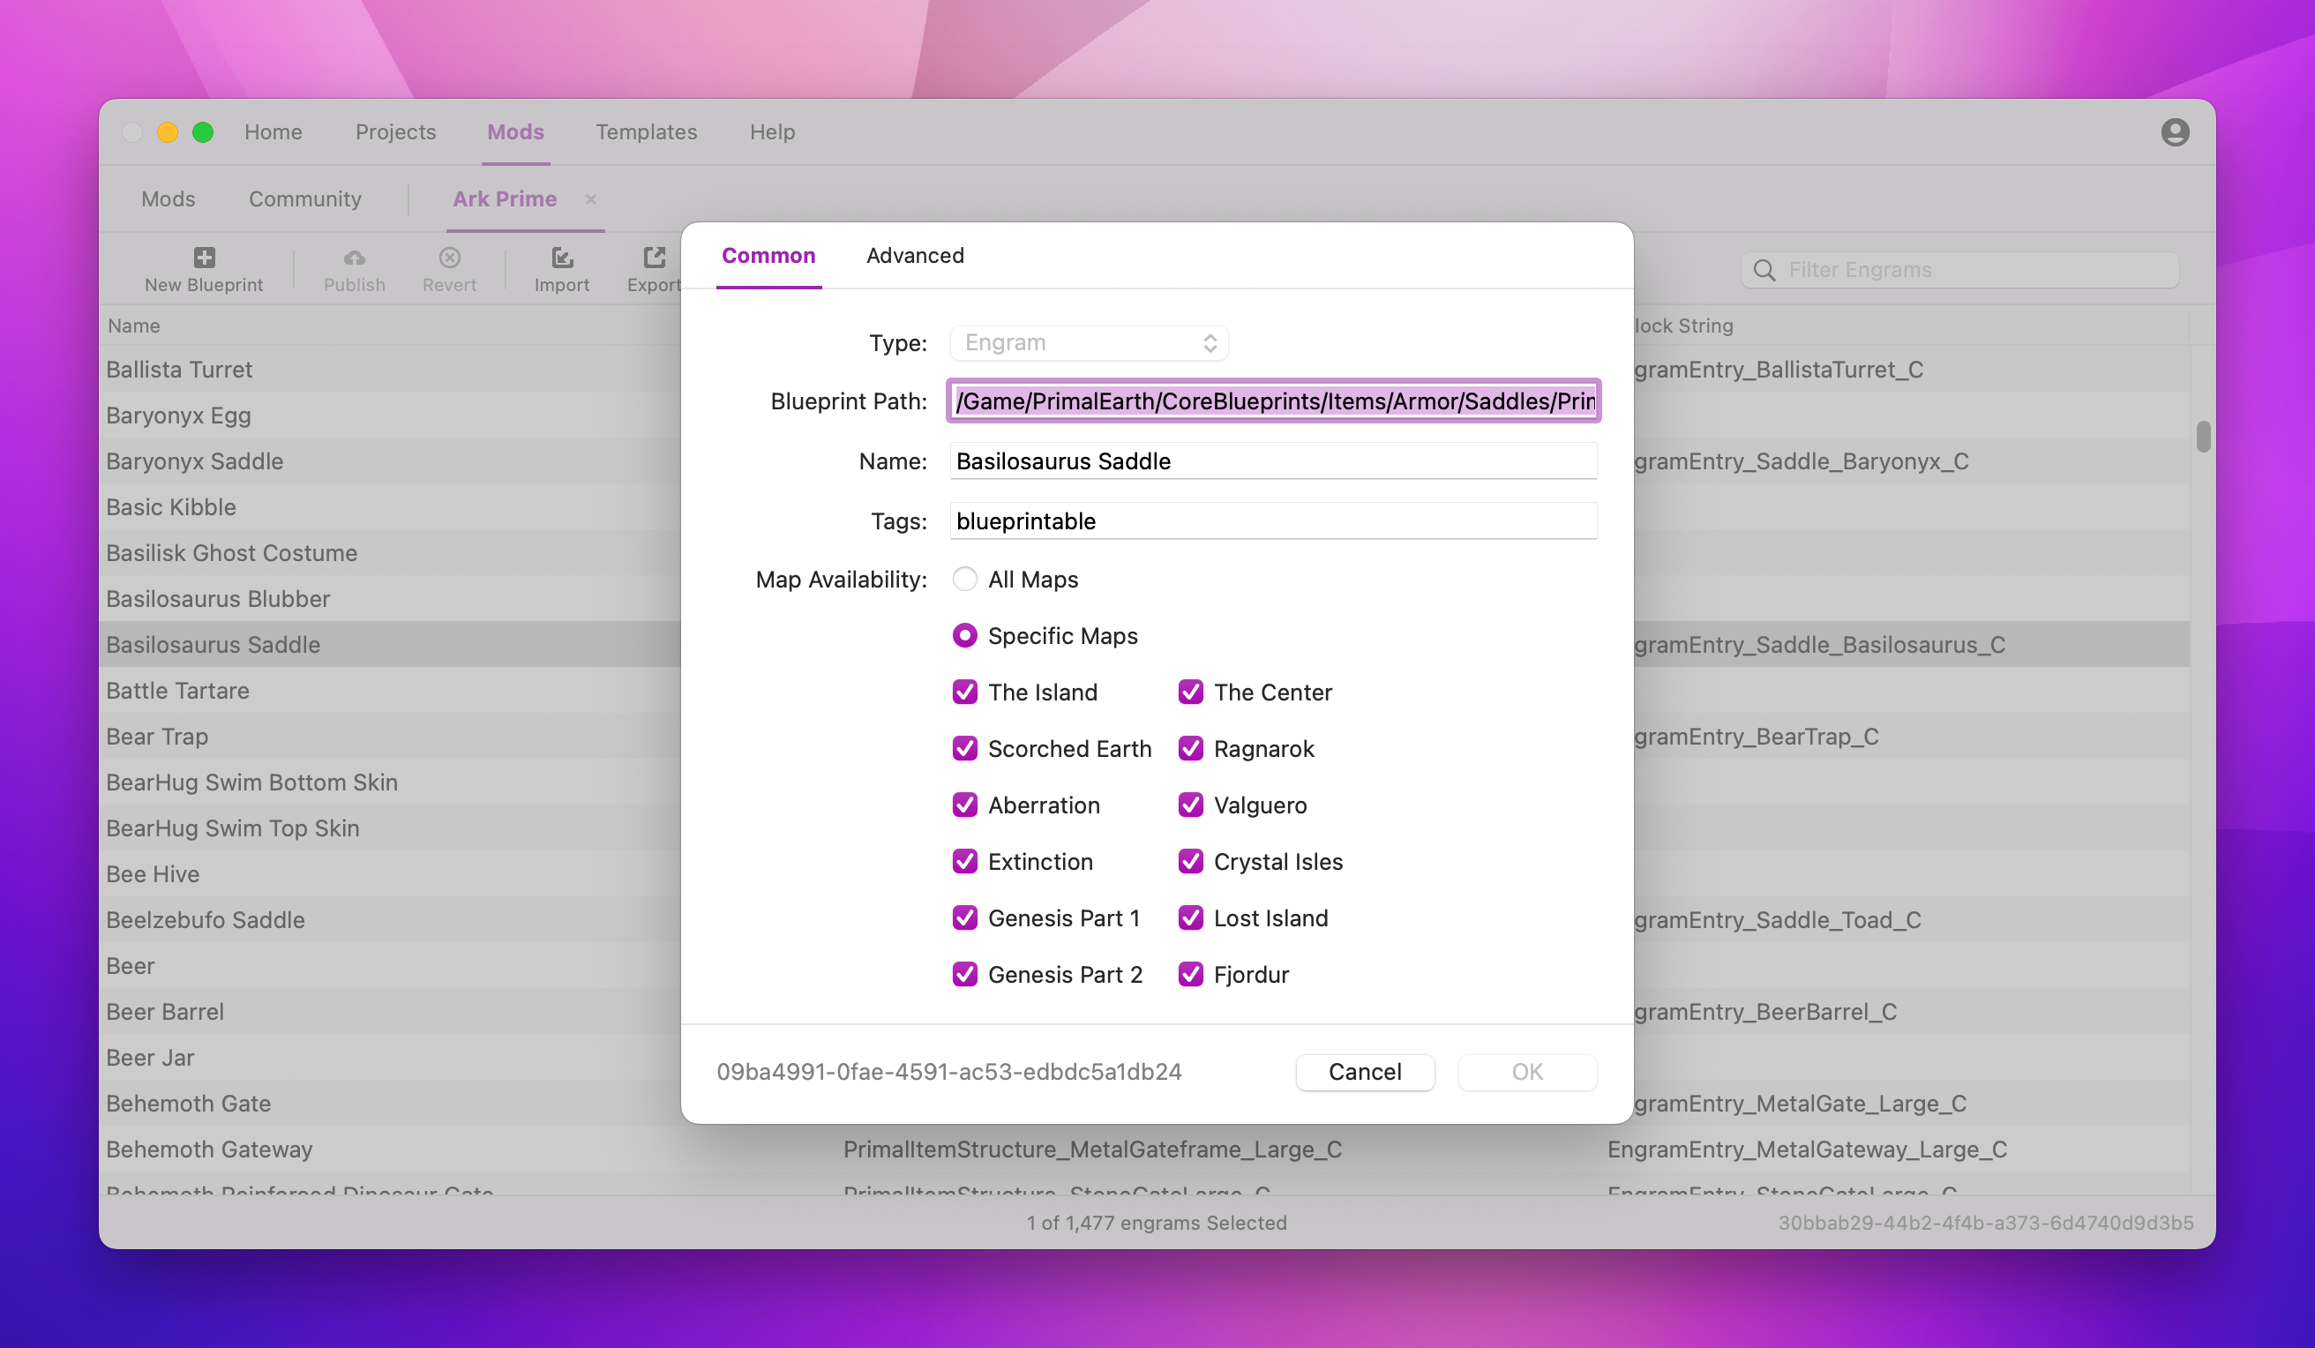Click the Revert toolbar icon
Image resolution: width=2315 pixels, height=1348 pixels.
(x=449, y=258)
